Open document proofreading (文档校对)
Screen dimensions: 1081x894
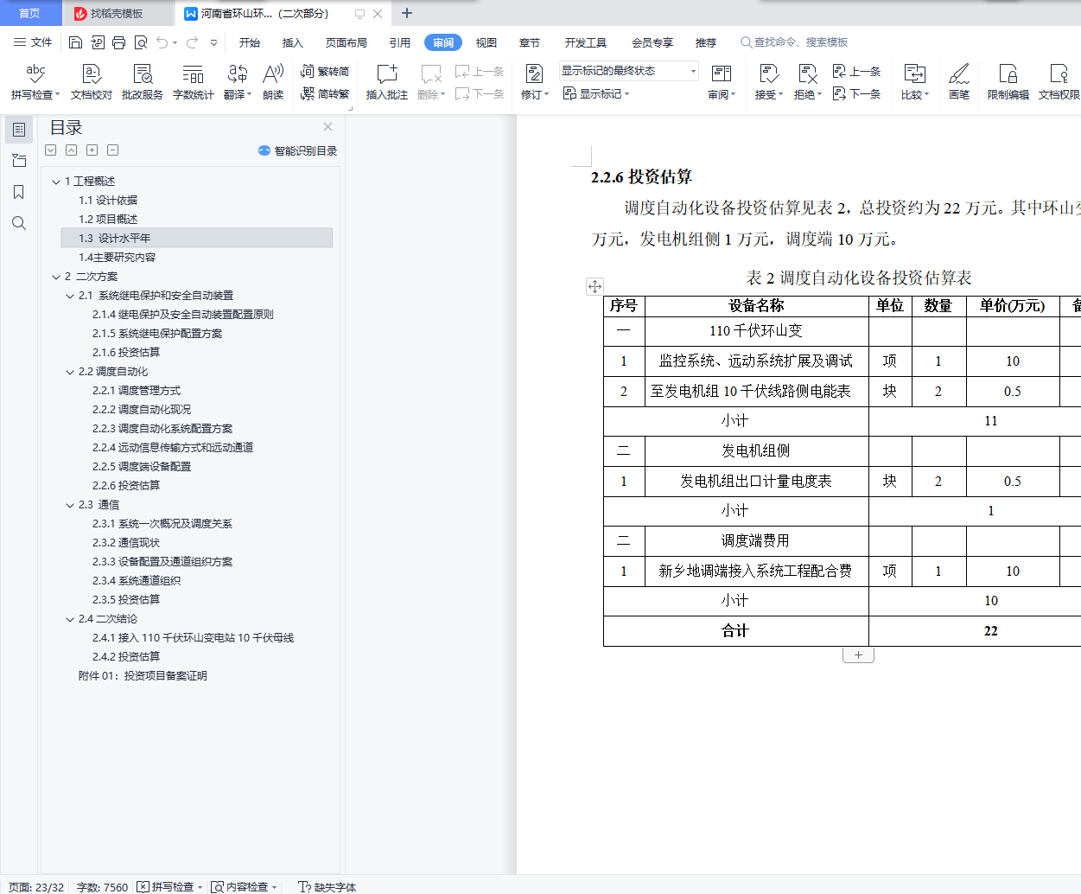click(x=92, y=82)
